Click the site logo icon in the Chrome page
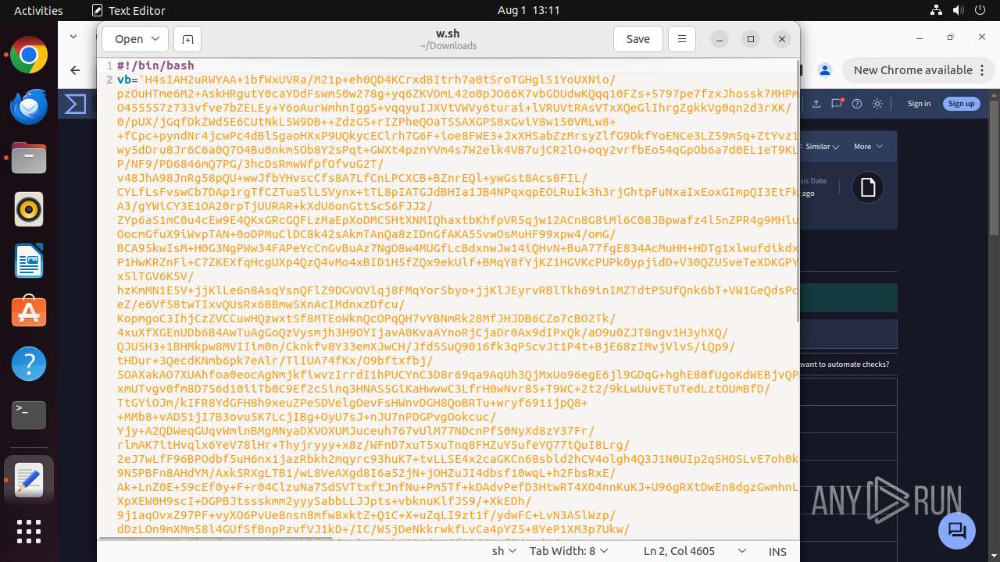 coord(76,104)
